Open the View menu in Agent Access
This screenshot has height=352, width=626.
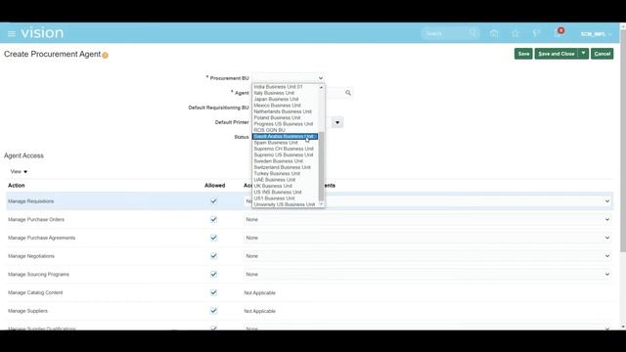[x=19, y=172]
